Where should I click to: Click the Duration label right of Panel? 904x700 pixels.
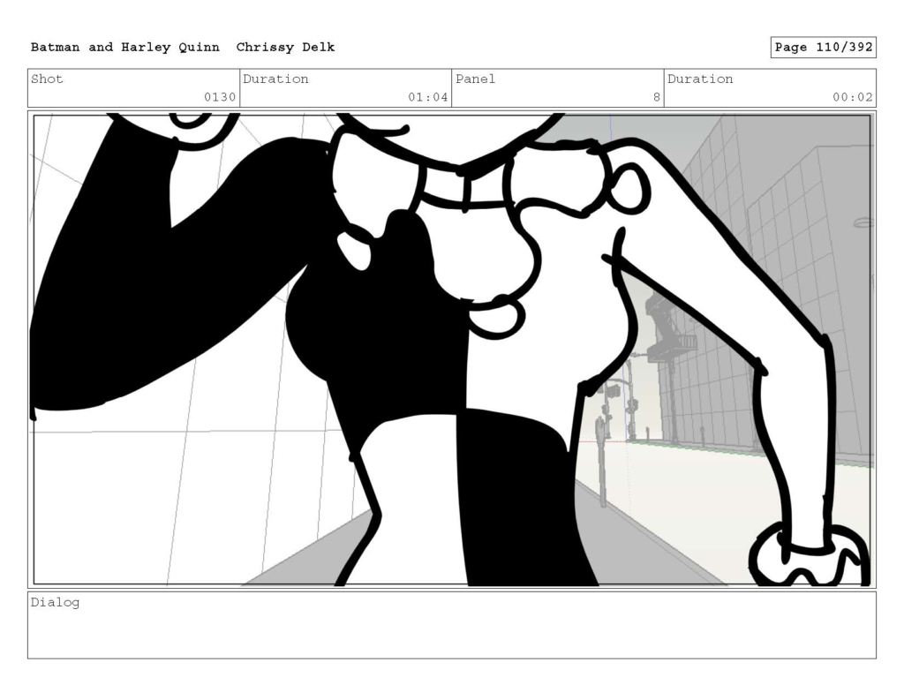pos(700,79)
